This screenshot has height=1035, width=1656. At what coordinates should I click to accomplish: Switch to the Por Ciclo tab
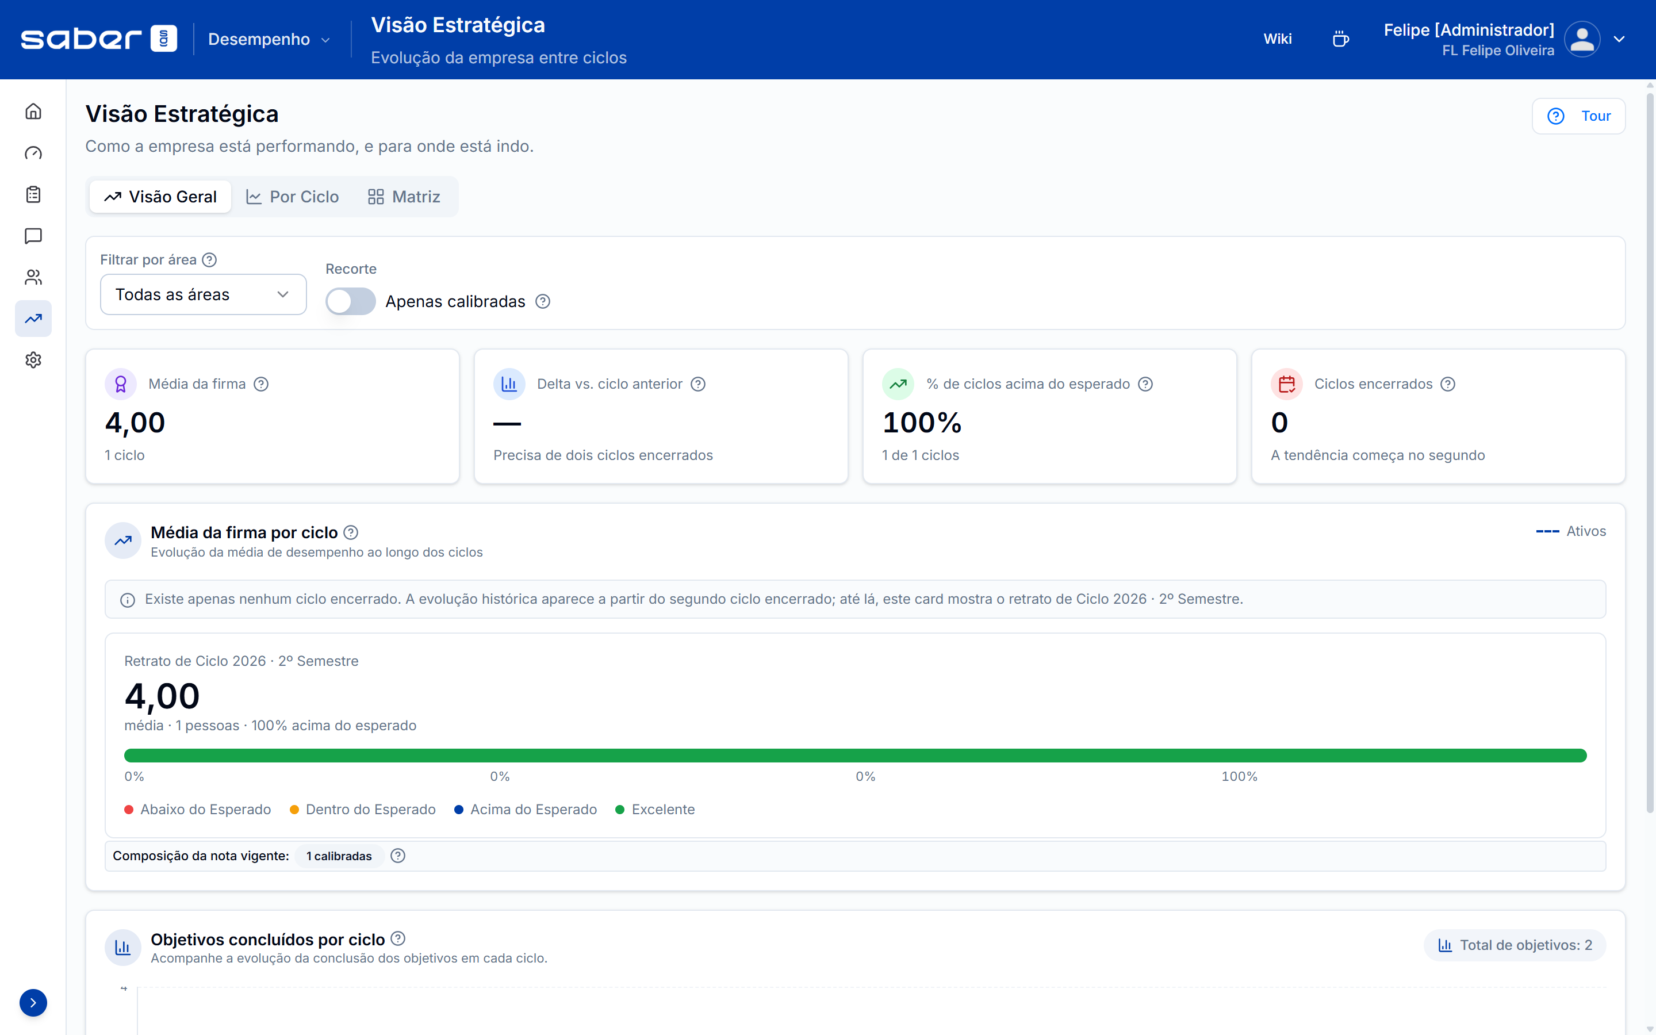point(292,197)
